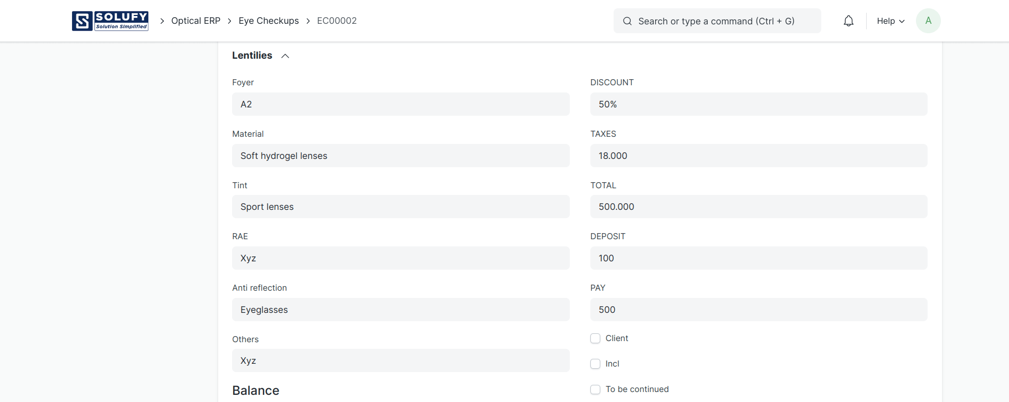The width and height of the screenshot is (1009, 402).
Task: Open the notifications bell
Action: pyautogui.click(x=848, y=21)
